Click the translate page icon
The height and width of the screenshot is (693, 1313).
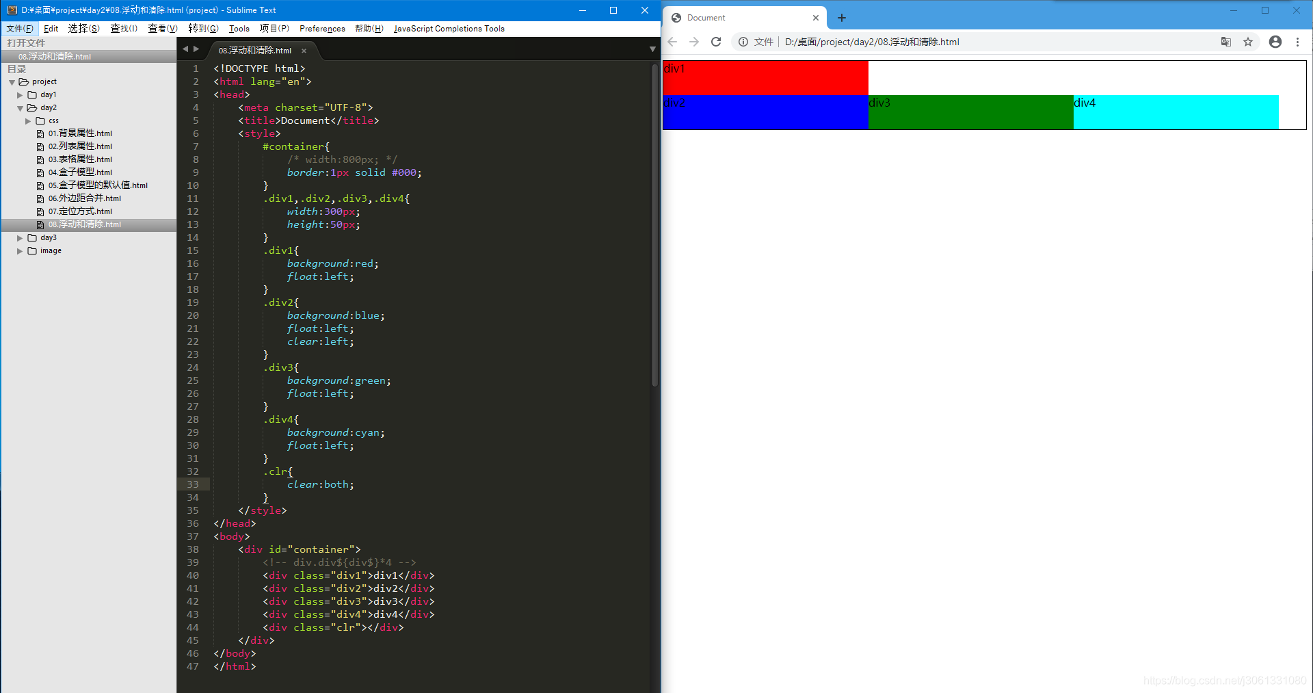[x=1226, y=42]
